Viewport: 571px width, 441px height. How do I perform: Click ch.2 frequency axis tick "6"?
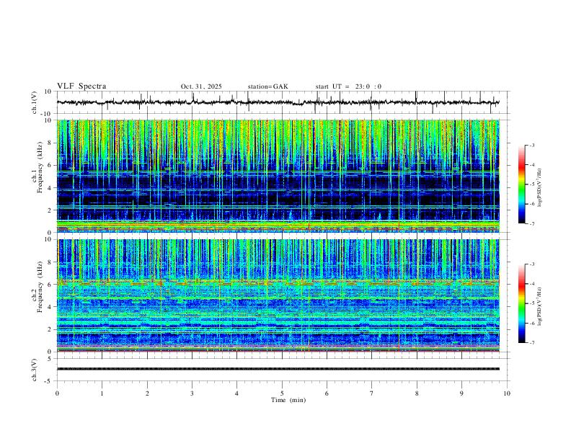[50, 285]
